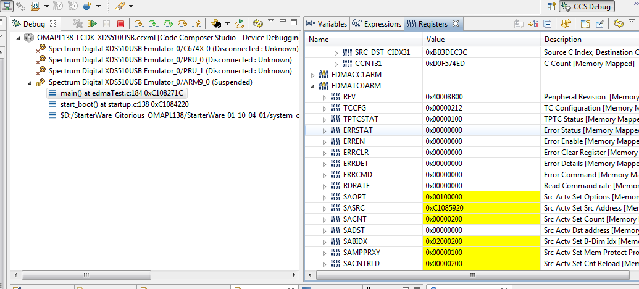The height and width of the screenshot is (289, 639).
Task: Click the flashlight search icon in main toolbar
Action: tap(119, 6)
